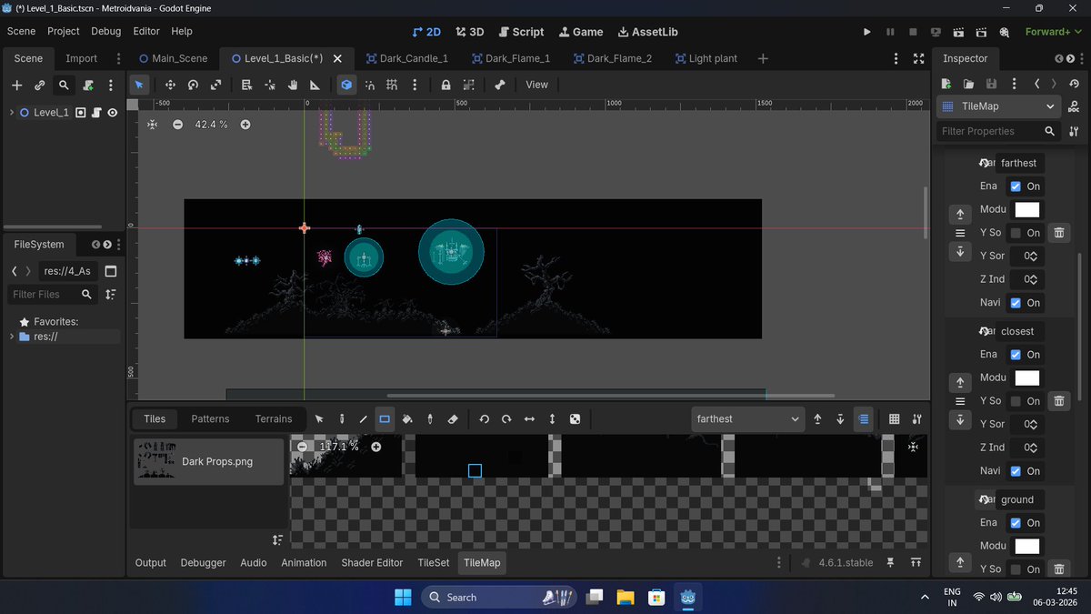1091x614 pixels.
Task: Open snapping options three-dot menu
Action: pyautogui.click(x=415, y=85)
